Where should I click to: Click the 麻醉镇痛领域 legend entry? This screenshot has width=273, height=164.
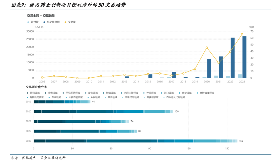tap(206, 93)
